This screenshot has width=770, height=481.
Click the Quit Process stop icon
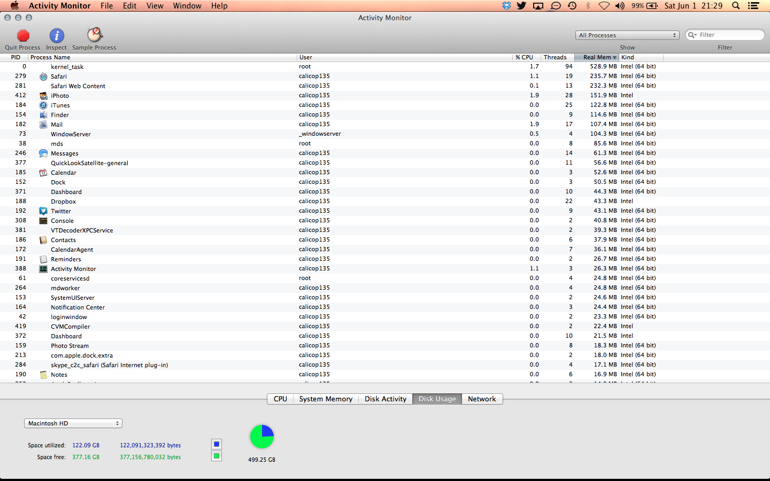[23, 36]
